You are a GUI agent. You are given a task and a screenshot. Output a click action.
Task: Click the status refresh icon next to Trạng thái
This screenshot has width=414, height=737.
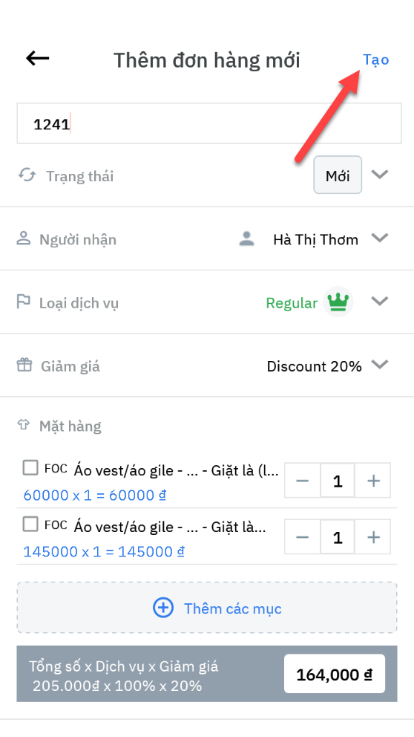click(27, 175)
